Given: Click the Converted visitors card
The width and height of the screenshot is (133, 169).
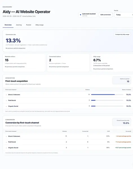Looking at the screenshot, I should click(68, 63).
